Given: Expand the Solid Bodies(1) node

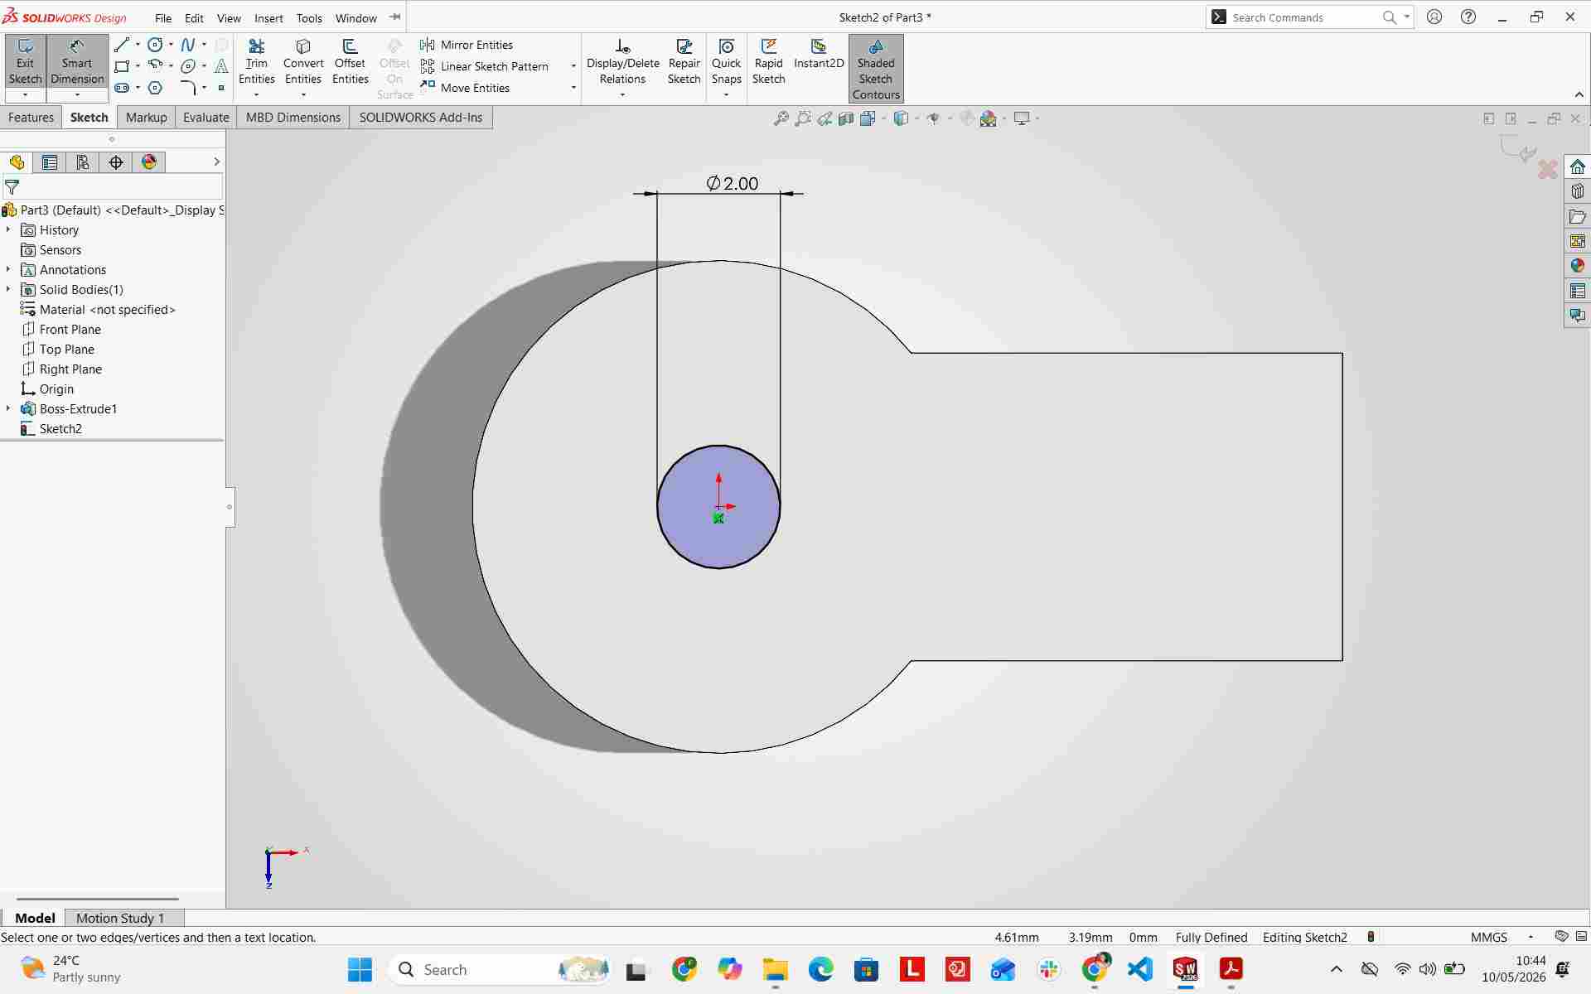Looking at the screenshot, I should click(x=8, y=289).
